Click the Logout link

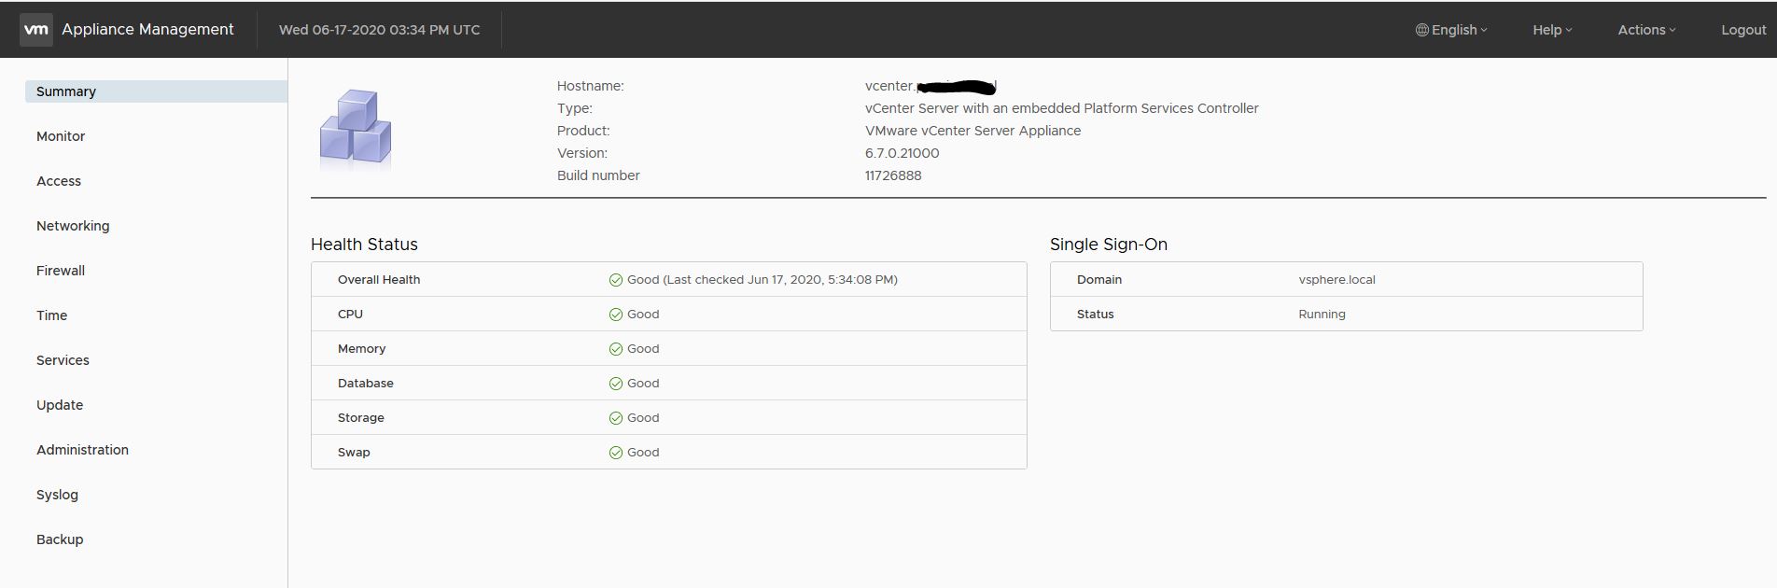coord(1743,30)
